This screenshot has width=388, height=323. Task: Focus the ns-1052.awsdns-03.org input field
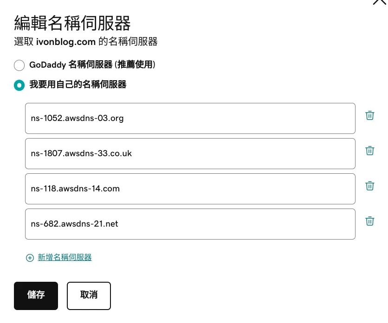tap(190, 119)
